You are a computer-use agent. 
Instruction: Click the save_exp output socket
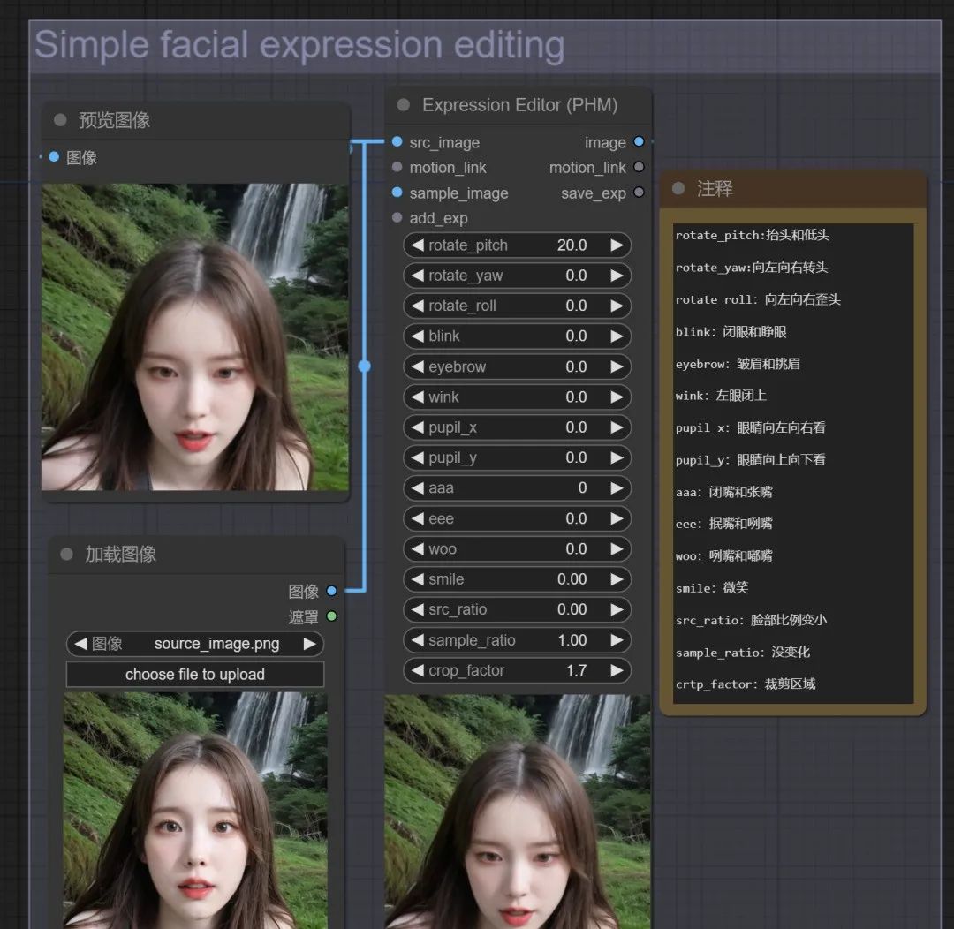[x=639, y=193]
